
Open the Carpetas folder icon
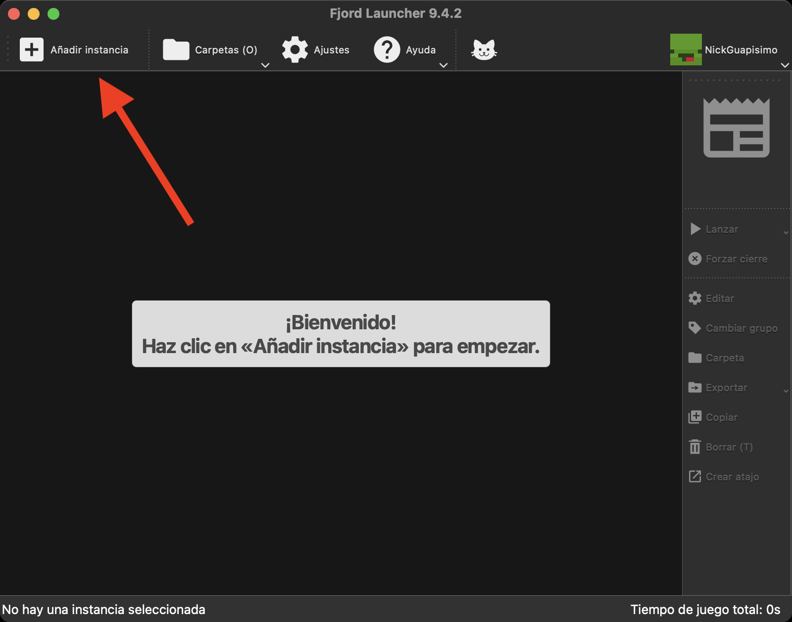click(176, 50)
